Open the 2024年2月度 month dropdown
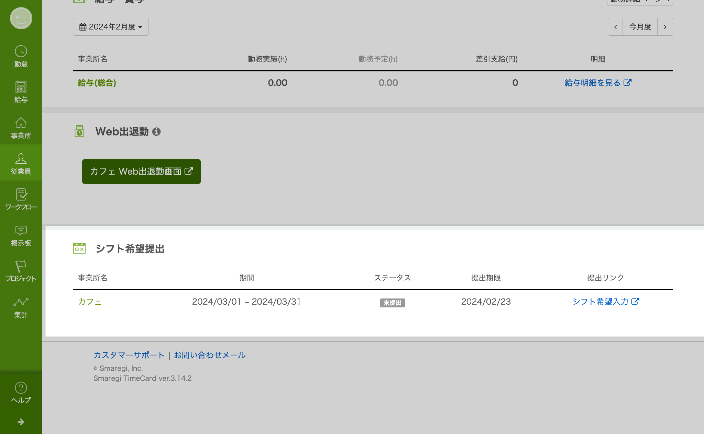Screen dimensions: 704x434 (x=111, y=27)
